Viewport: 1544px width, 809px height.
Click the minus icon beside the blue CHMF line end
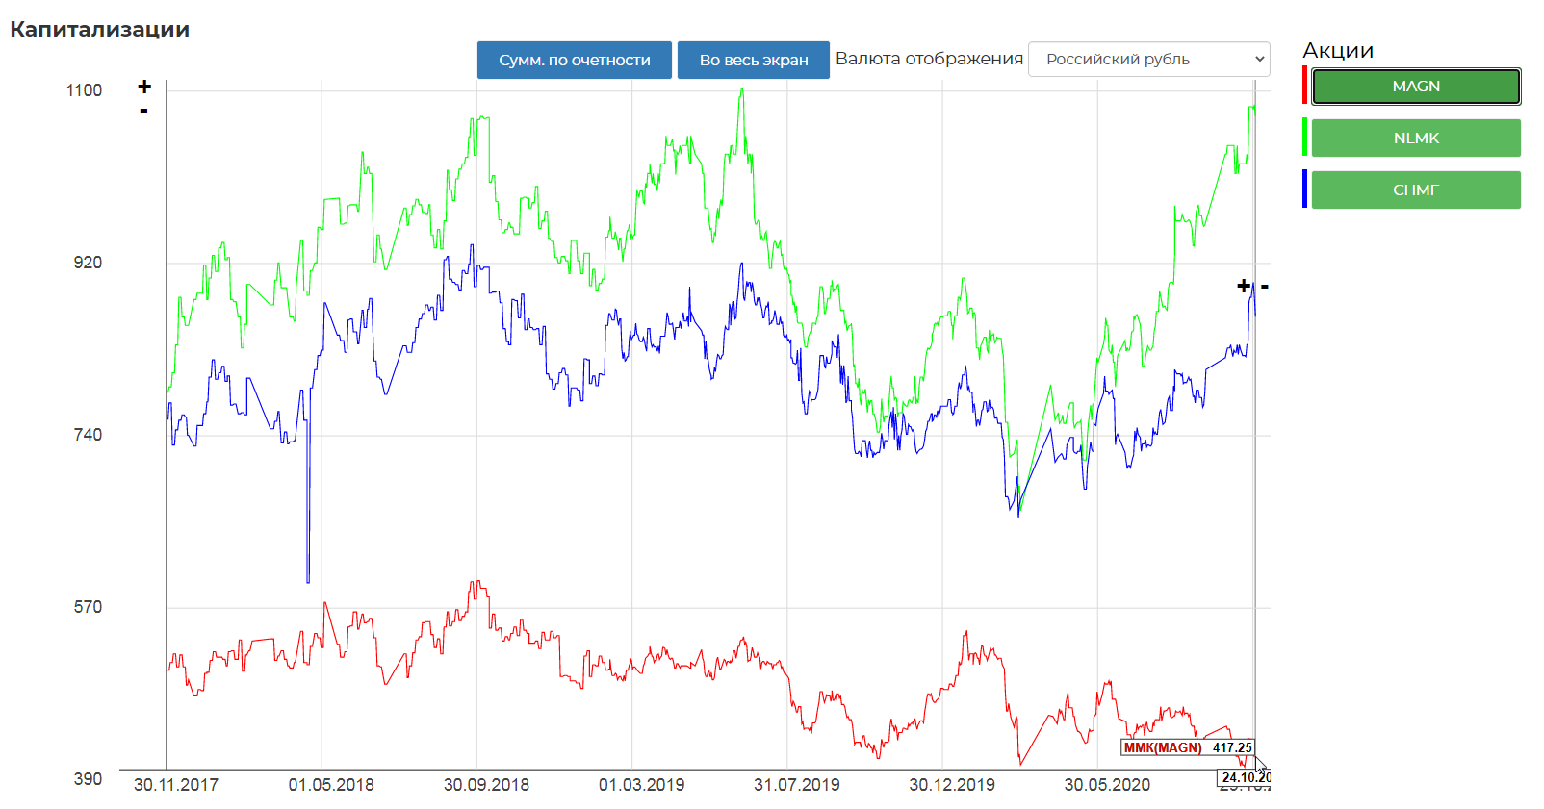pos(1265,287)
